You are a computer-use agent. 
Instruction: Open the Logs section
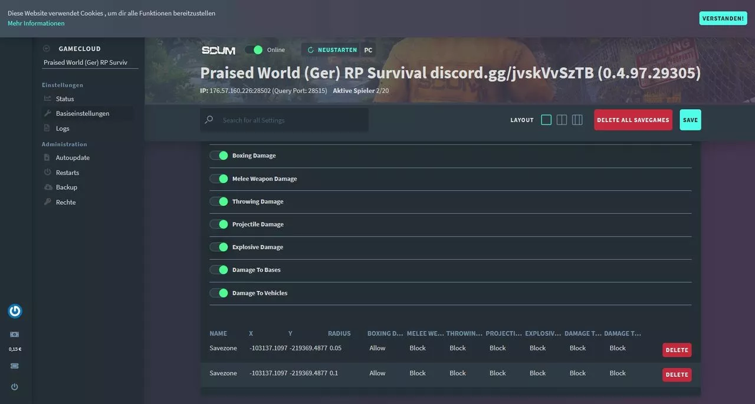click(x=63, y=129)
